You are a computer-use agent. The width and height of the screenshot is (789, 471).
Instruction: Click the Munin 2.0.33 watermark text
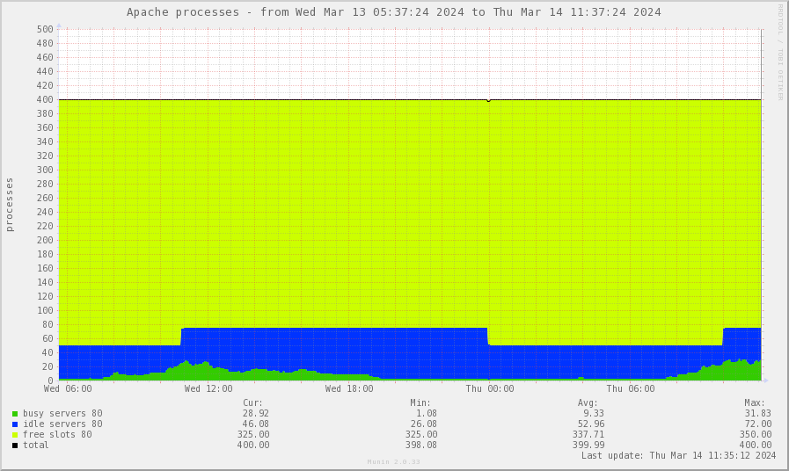click(x=393, y=462)
